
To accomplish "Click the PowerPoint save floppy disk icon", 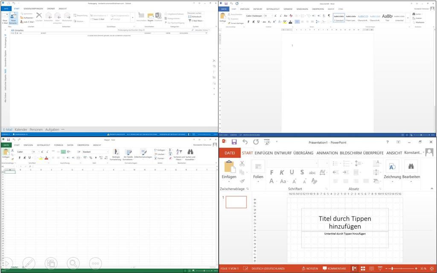I will [234, 142].
